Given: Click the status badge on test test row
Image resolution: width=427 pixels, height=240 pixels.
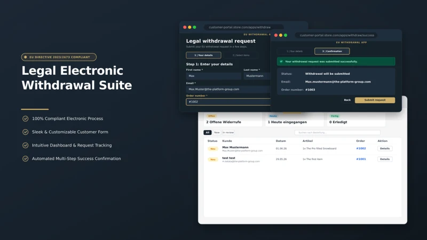Looking at the screenshot, I should click(212, 159).
